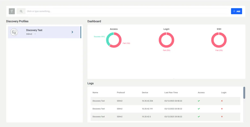Click Login red cross for 10.20.42.191 row
Viewport: 250px width, 127px height.
point(222,109)
